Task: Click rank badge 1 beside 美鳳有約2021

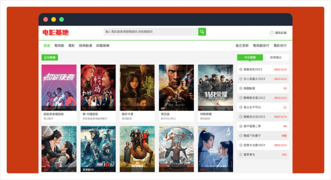Action: 240,69
